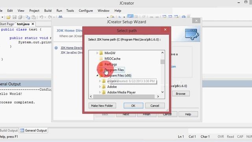This screenshot has height=142, width=252.
Task: Click the folder tree scroll right arrow
Action: pyautogui.click(x=158, y=96)
